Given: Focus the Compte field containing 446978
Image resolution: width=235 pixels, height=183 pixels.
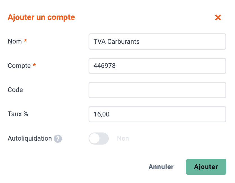Looking at the screenshot, I should tap(157, 66).
